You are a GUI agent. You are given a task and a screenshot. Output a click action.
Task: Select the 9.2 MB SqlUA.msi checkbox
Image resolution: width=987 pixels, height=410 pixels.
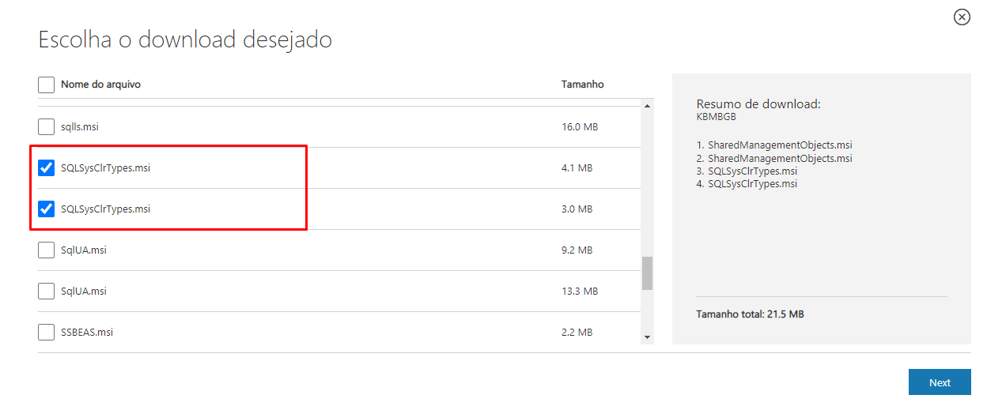pos(47,250)
